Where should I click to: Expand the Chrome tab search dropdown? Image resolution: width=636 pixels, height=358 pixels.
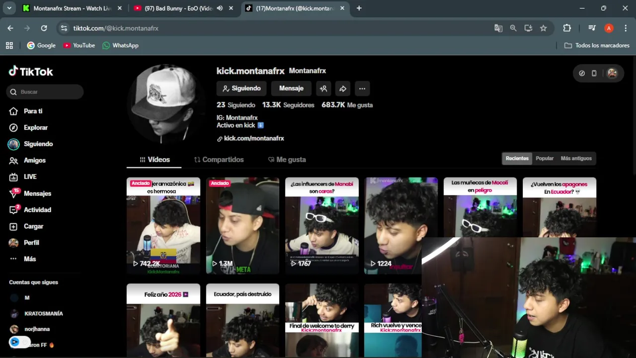tap(9, 8)
